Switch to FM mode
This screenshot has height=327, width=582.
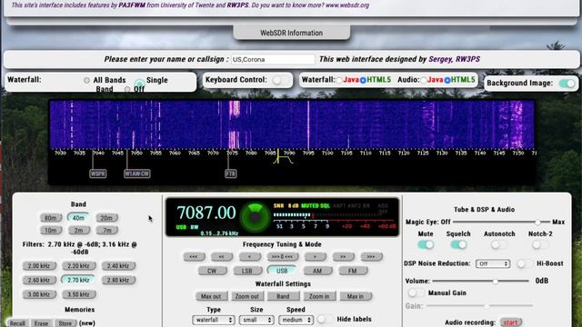pos(353,271)
